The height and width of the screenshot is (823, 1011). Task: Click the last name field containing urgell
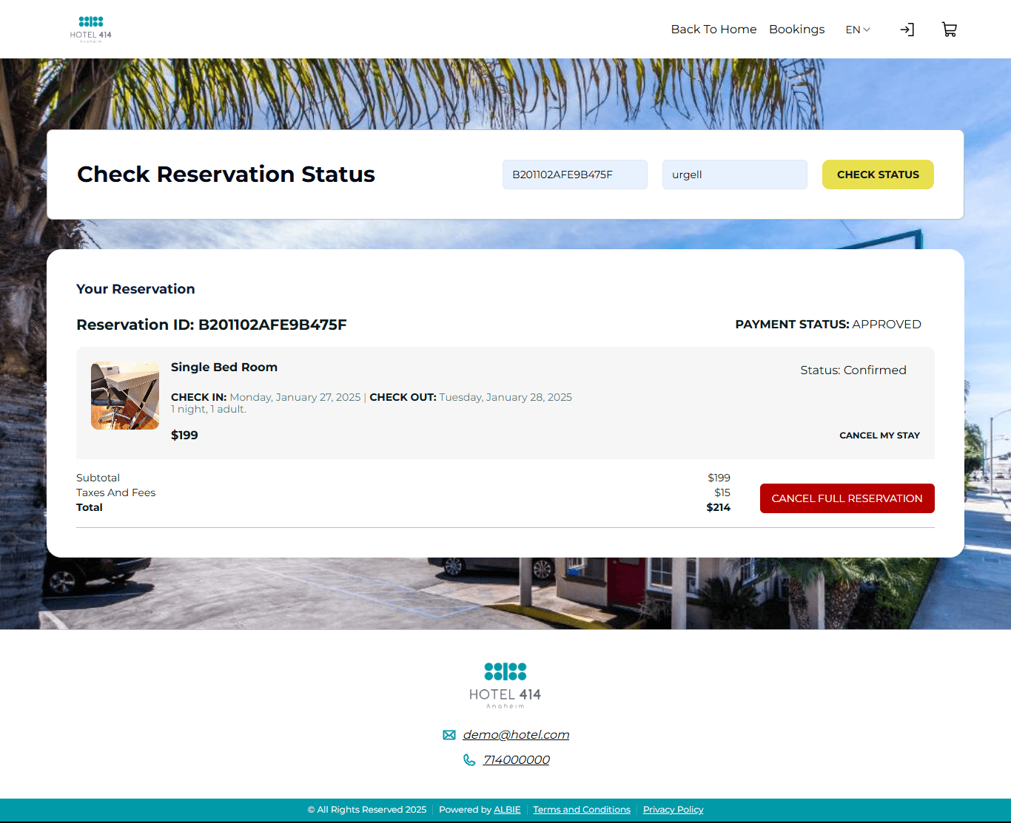[x=734, y=175]
